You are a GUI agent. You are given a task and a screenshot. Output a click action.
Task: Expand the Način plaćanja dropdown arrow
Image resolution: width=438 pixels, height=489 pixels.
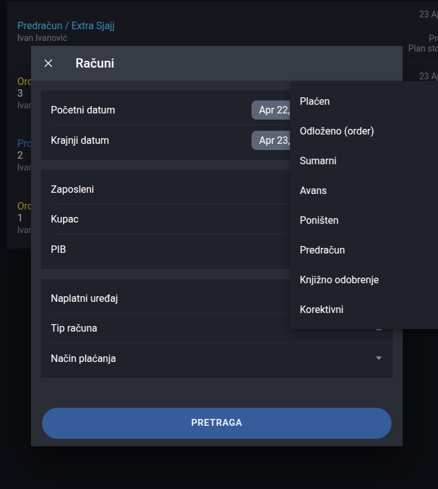(379, 358)
